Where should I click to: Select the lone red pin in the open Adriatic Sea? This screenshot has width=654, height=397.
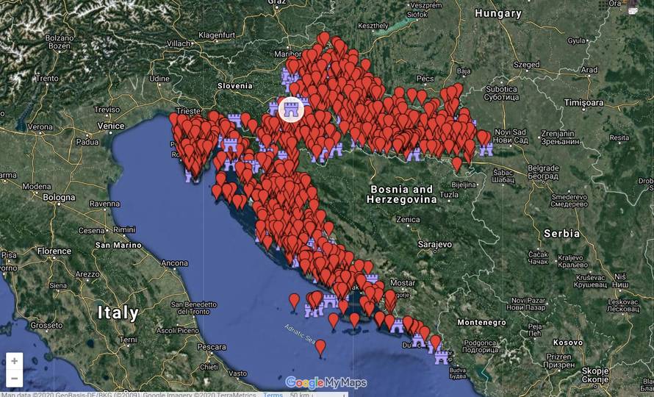320,347
